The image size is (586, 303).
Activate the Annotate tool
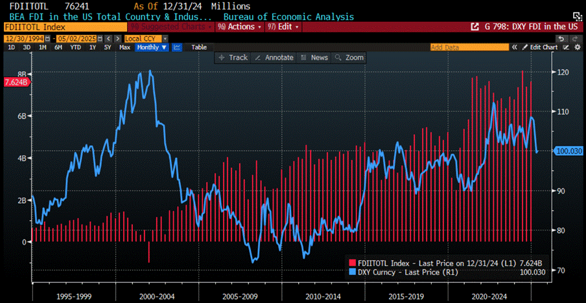(x=275, y=58)
